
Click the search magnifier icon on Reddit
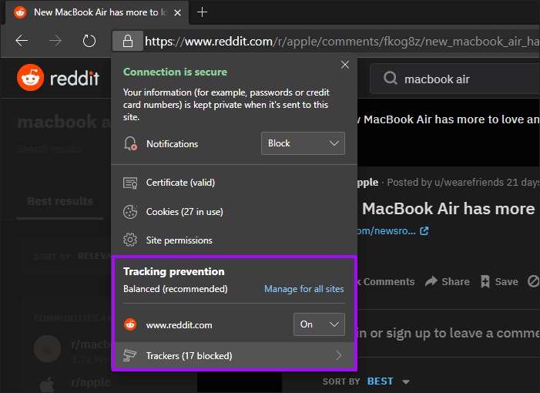391,79
